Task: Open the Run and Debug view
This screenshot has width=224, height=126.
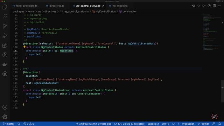Action: pyautogui.click(x=5, y=36)
